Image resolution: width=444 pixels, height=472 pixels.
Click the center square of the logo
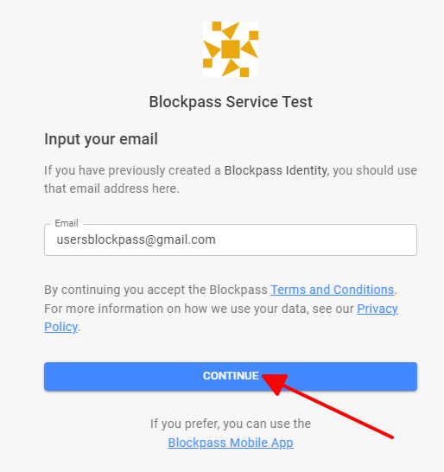(x=231, y=49)
